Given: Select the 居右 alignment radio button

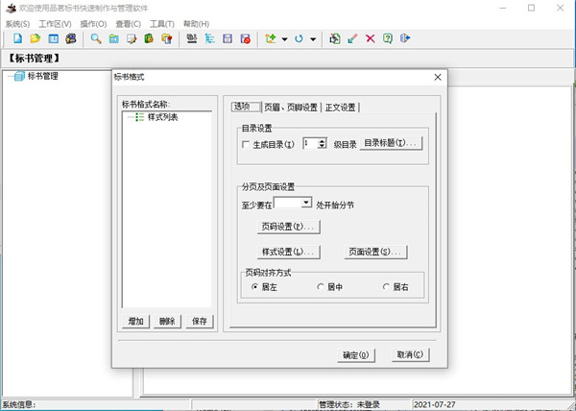Looking at the screenshot, I should 386,286.
